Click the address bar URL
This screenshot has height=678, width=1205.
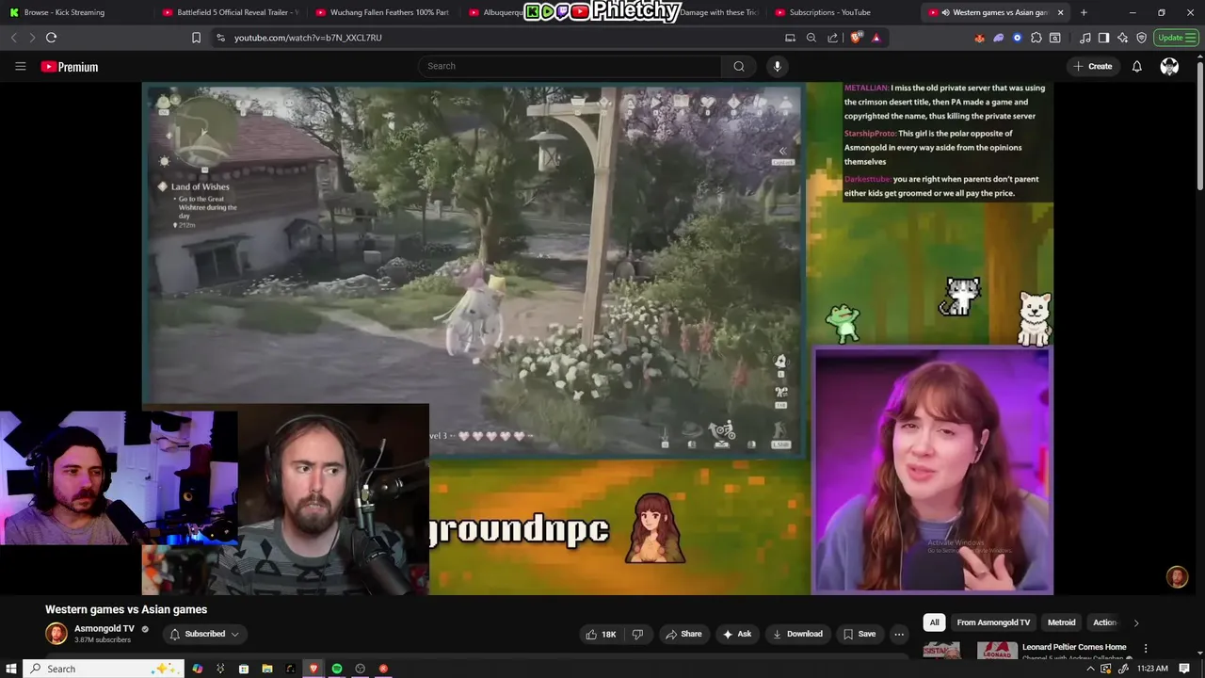(x=308, y=38)
